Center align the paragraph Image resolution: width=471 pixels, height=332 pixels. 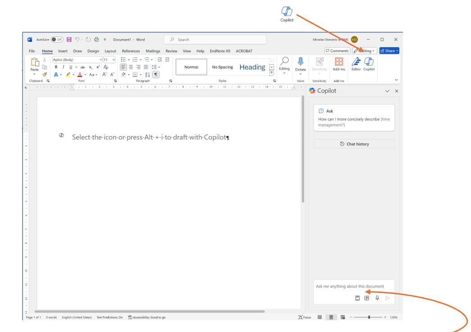131,67
